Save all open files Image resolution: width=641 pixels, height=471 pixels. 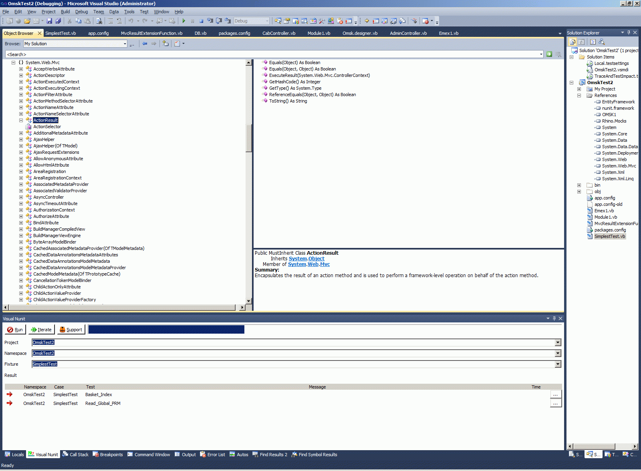[x=58, y=21]
